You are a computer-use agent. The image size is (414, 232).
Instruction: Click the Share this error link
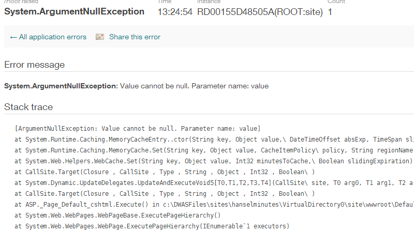[x=135, y=37]
